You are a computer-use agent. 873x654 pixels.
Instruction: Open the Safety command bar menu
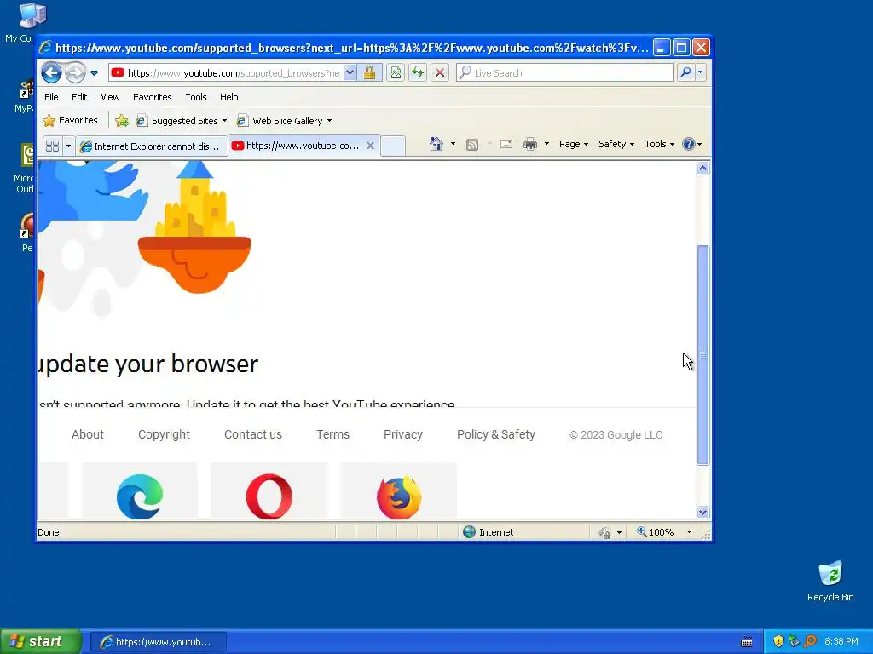click(616, 144)
